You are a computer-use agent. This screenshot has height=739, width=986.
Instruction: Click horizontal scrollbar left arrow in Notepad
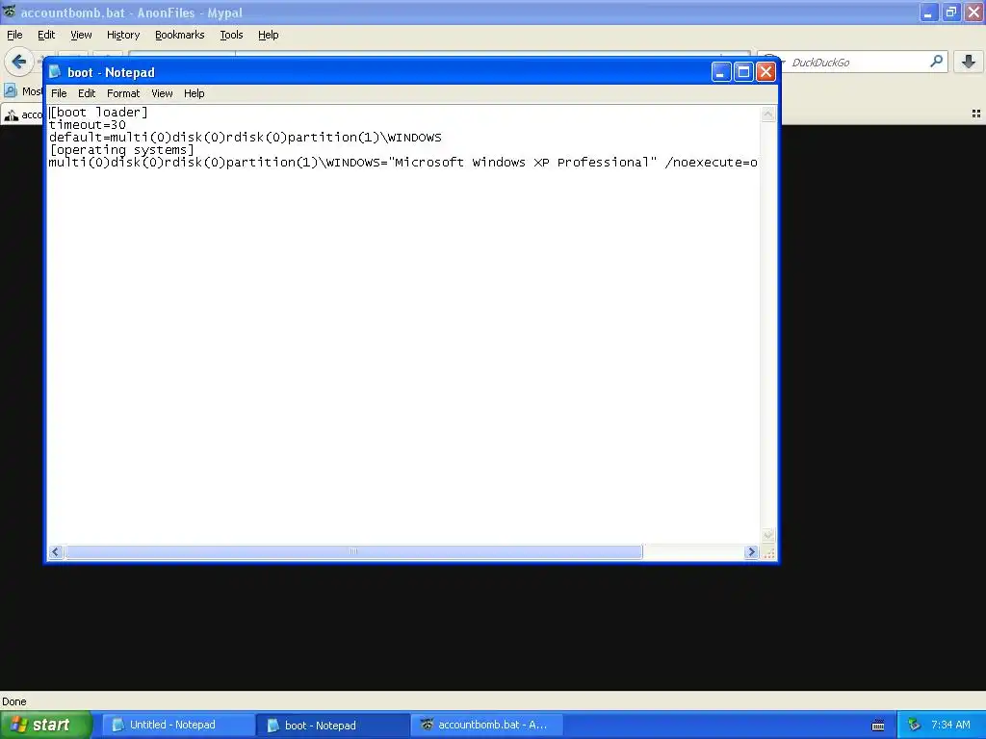55,551
